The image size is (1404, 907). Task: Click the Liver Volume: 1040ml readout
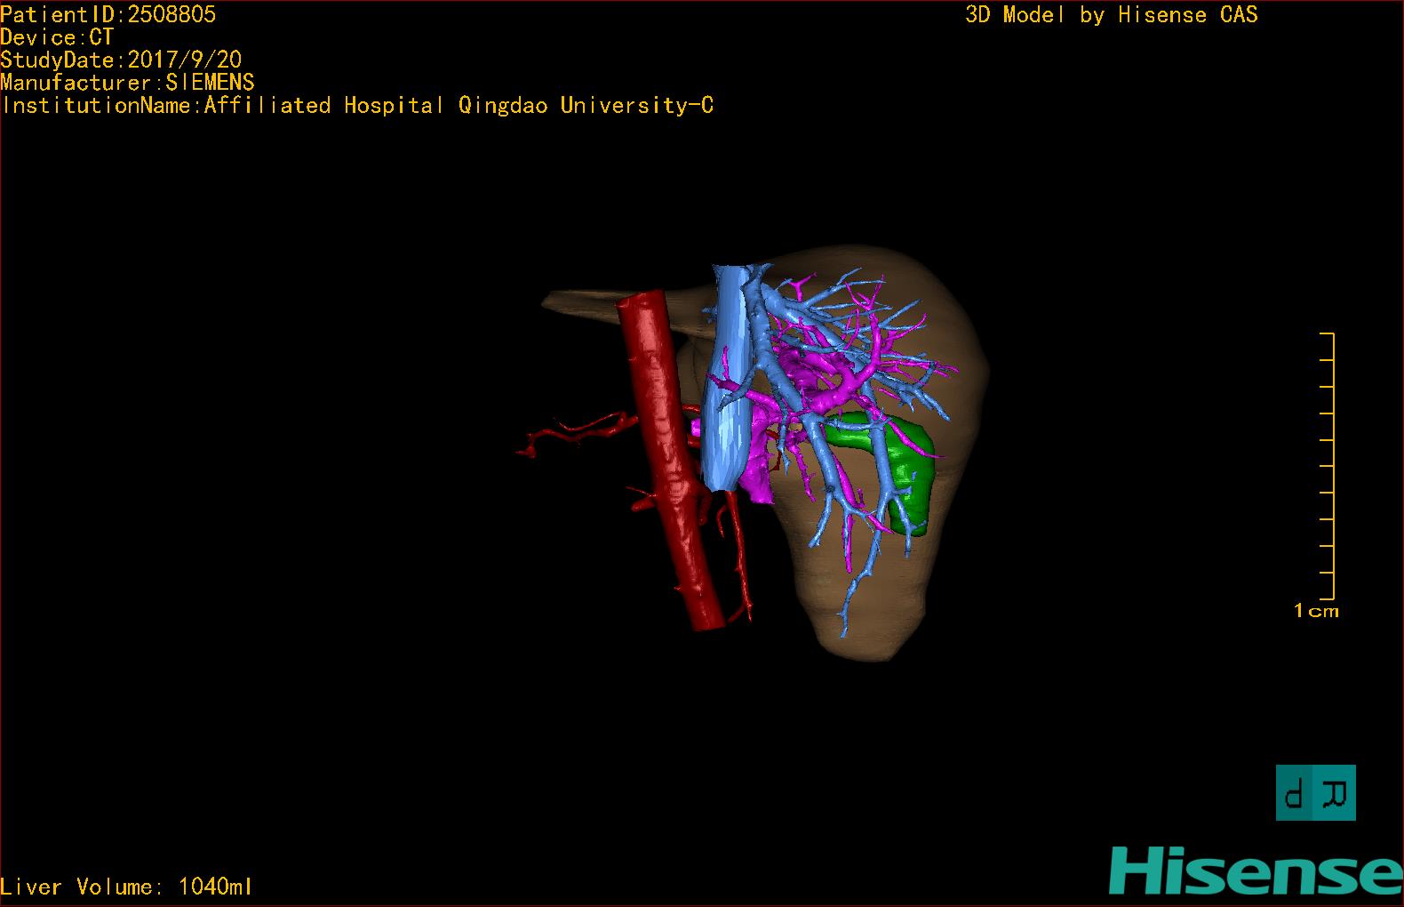127,887
